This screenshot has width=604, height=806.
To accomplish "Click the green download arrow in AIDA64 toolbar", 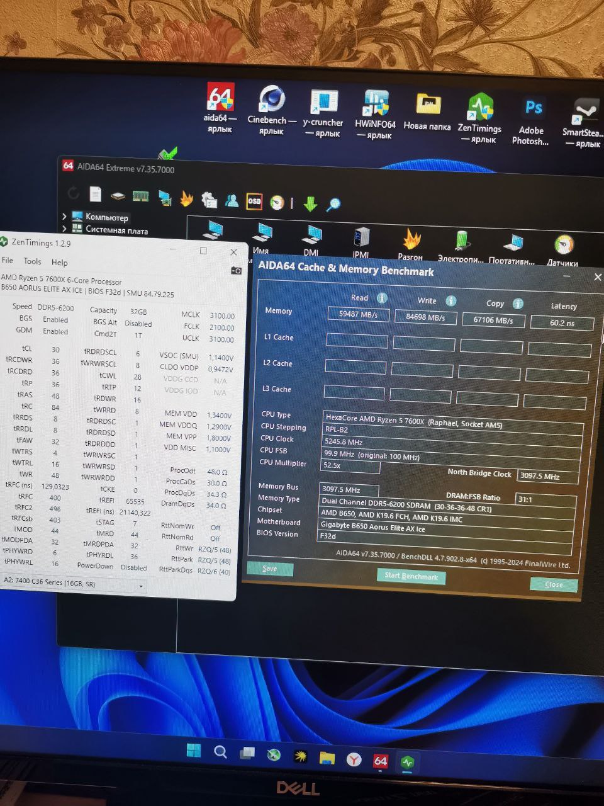I will 310,203.
